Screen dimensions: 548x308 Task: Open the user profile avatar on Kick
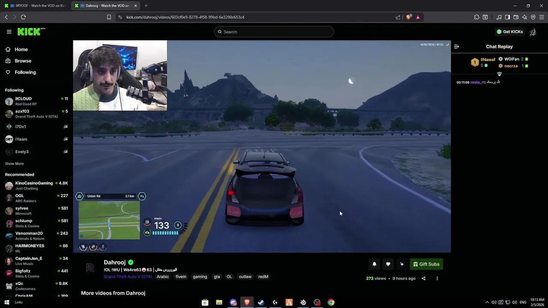533,32
